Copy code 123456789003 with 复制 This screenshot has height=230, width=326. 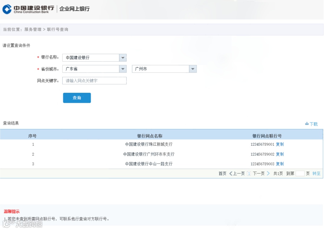point(280,164)
